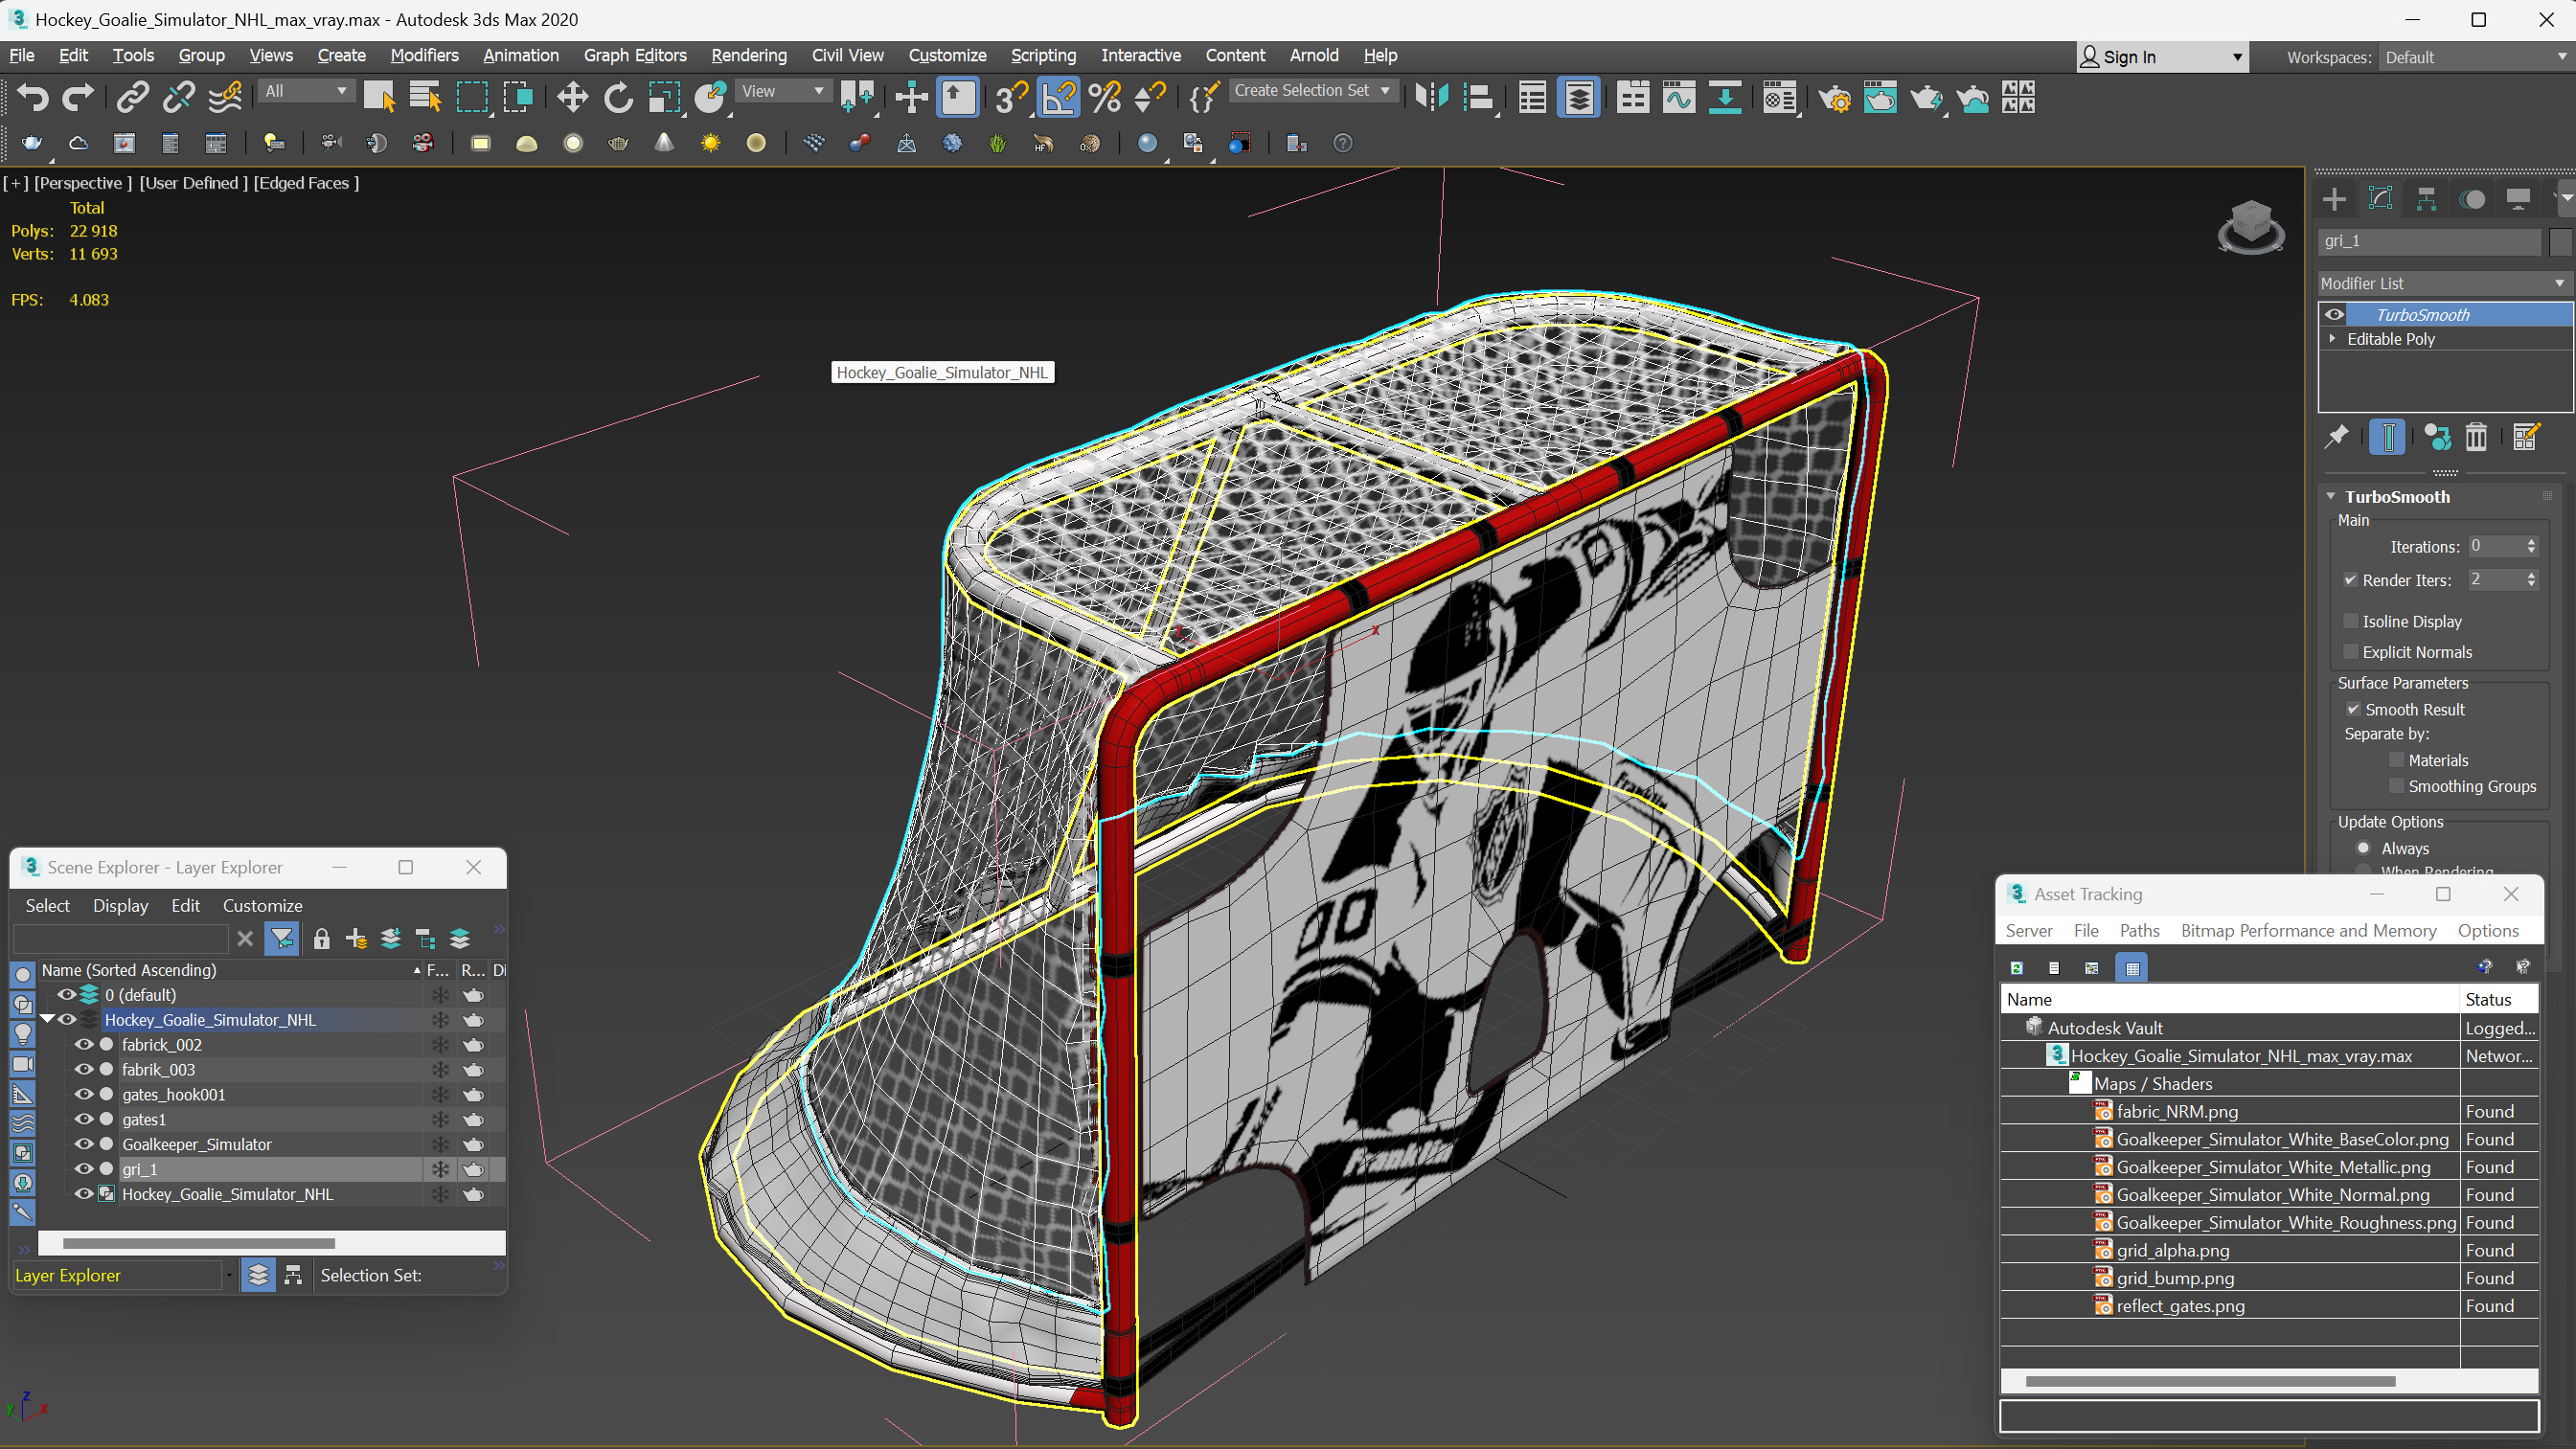Viewport: 2576px width, 1449px height.
Task: Toggle Render Iters checkbox
Action: click(2351, 580)
